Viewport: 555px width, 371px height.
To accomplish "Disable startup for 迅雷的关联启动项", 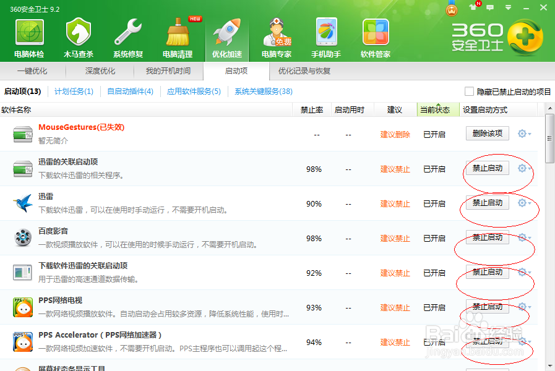I will [x=487, y=168].
